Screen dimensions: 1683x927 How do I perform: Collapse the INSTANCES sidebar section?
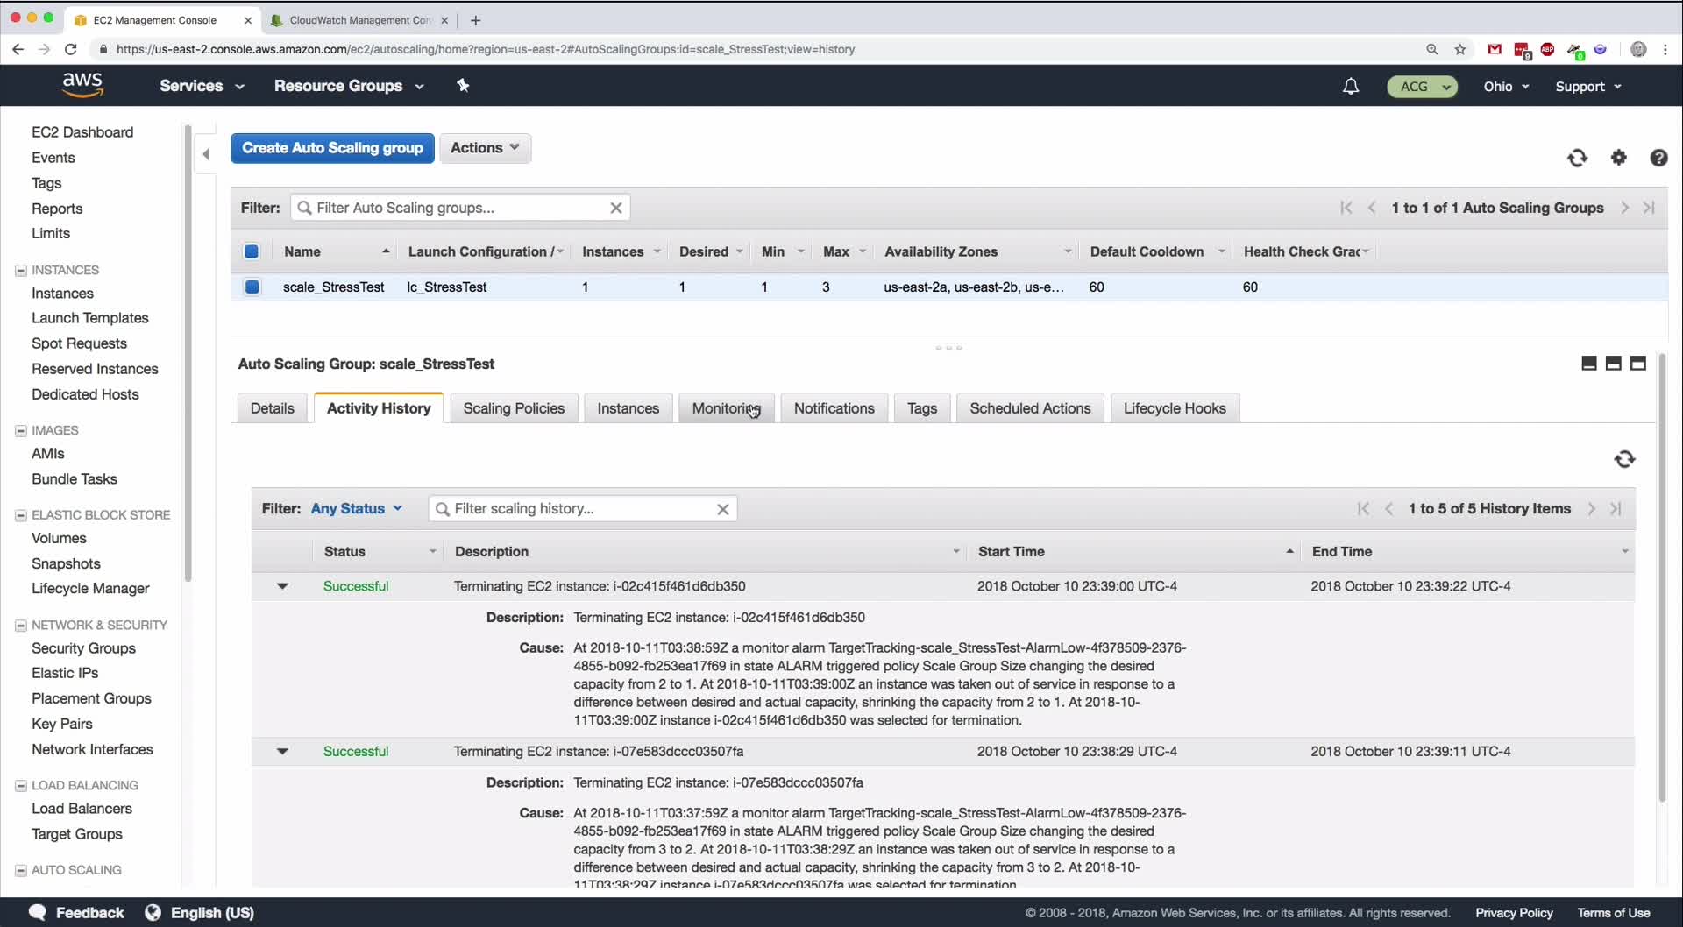coord(21,270)
